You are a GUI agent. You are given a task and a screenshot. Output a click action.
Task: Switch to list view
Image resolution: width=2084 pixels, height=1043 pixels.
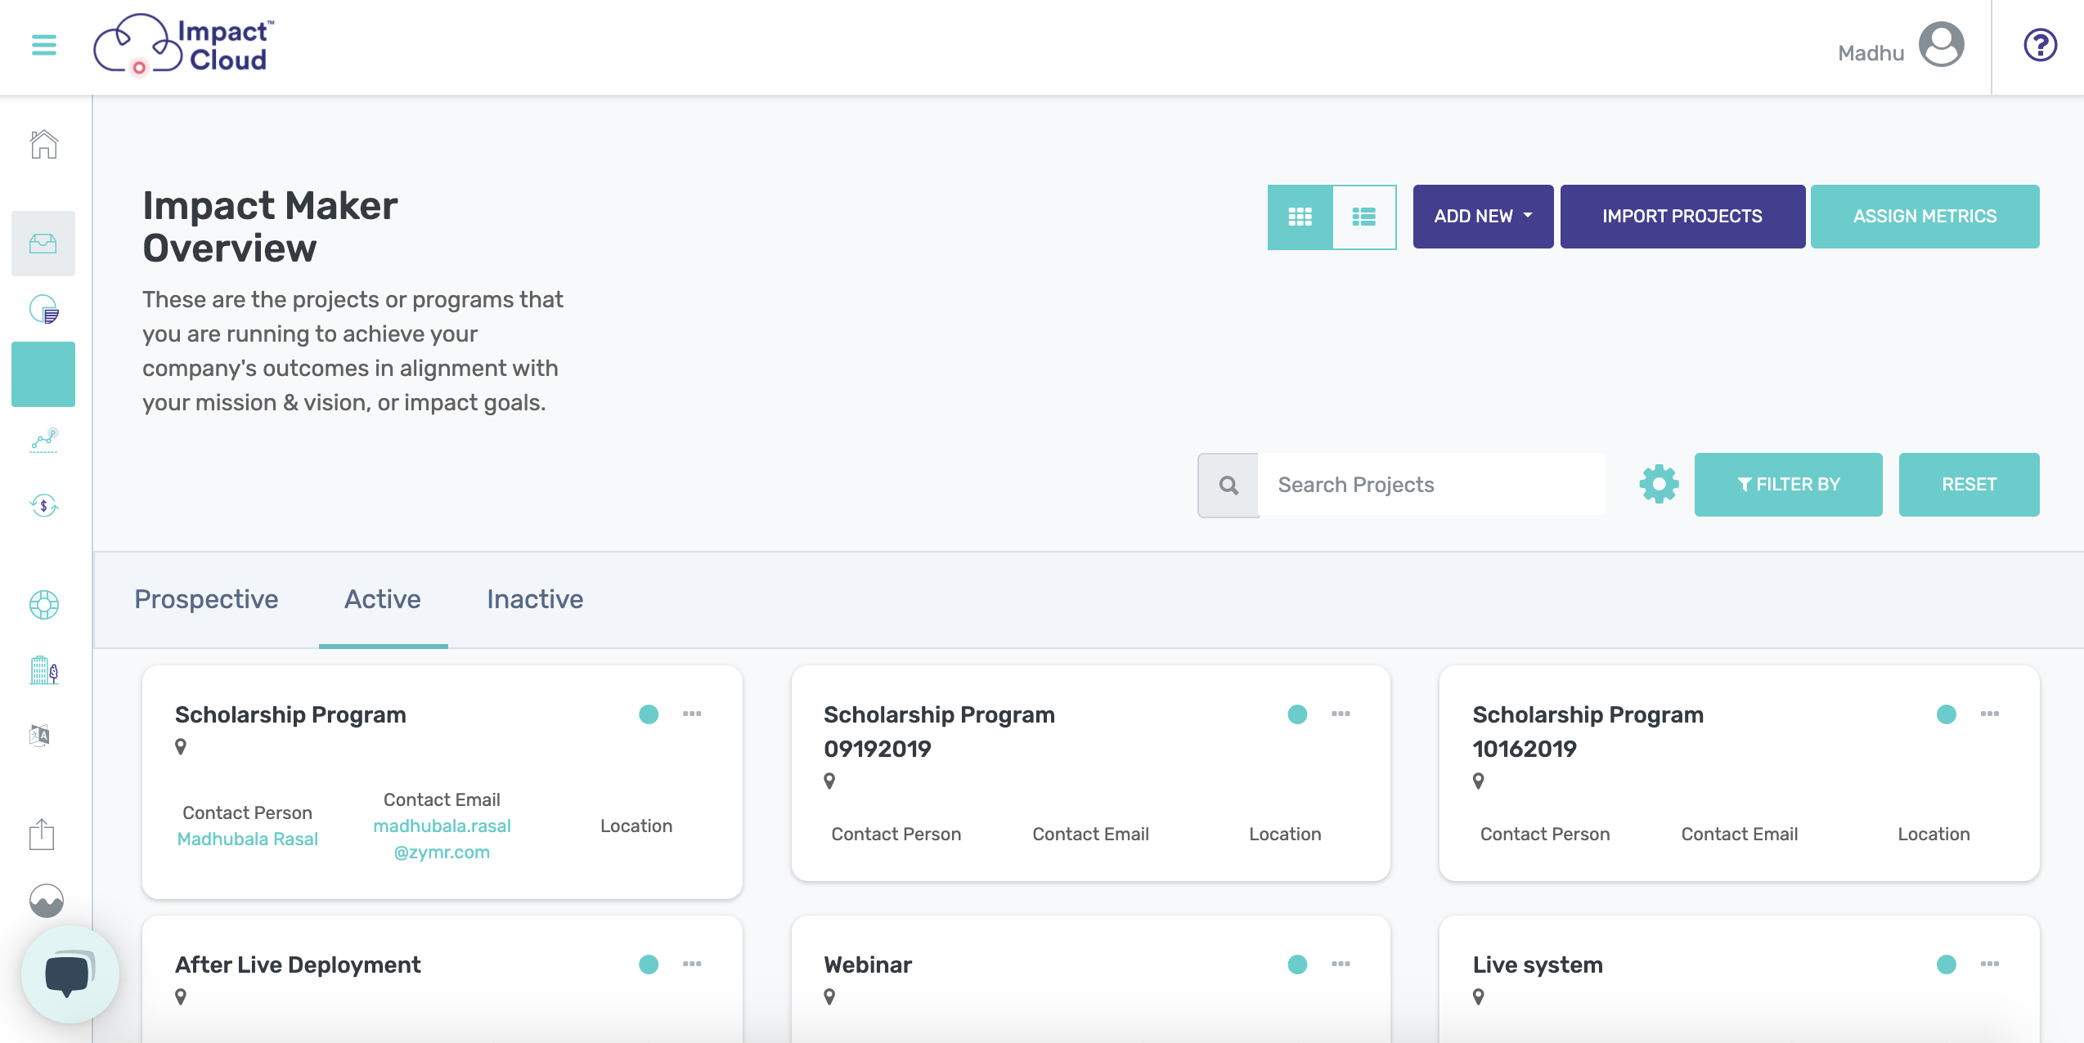point(1364,217)
